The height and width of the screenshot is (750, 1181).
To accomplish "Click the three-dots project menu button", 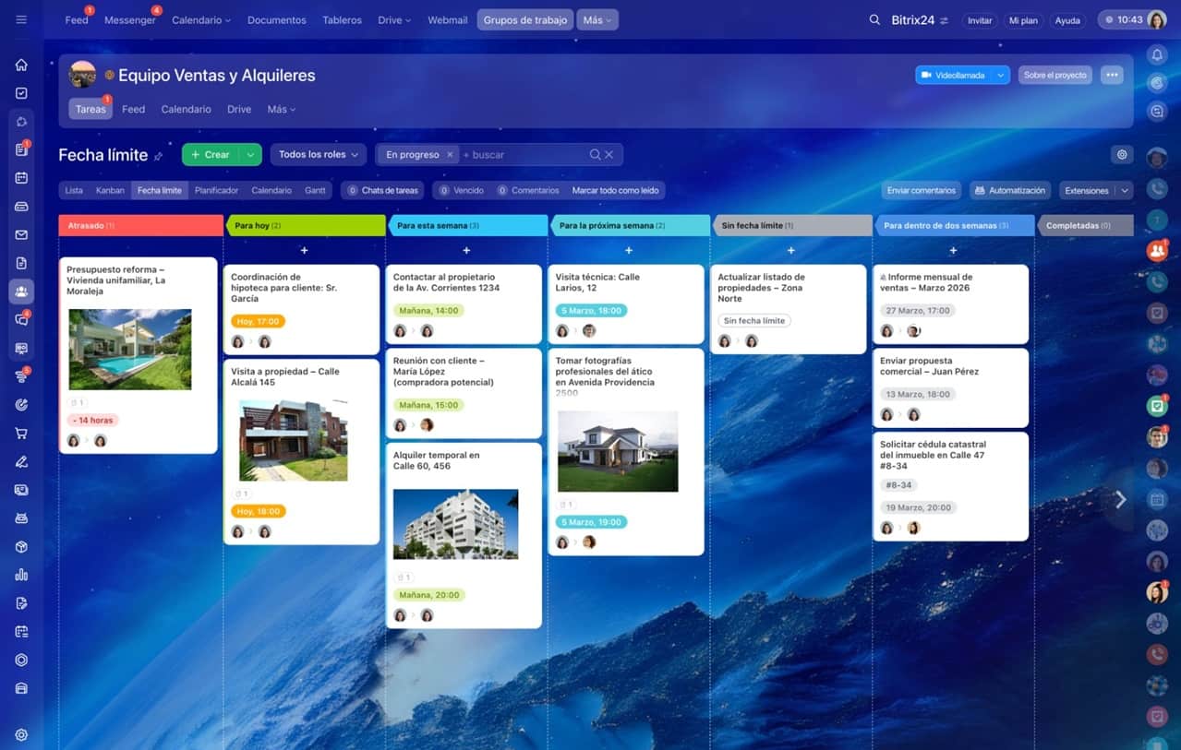I will (x=1112, y=75).
